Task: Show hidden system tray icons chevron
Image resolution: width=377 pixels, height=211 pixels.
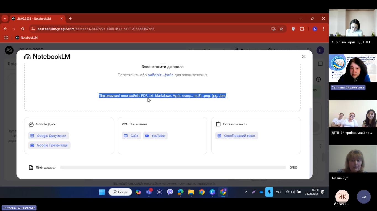Action: (246, 192)
